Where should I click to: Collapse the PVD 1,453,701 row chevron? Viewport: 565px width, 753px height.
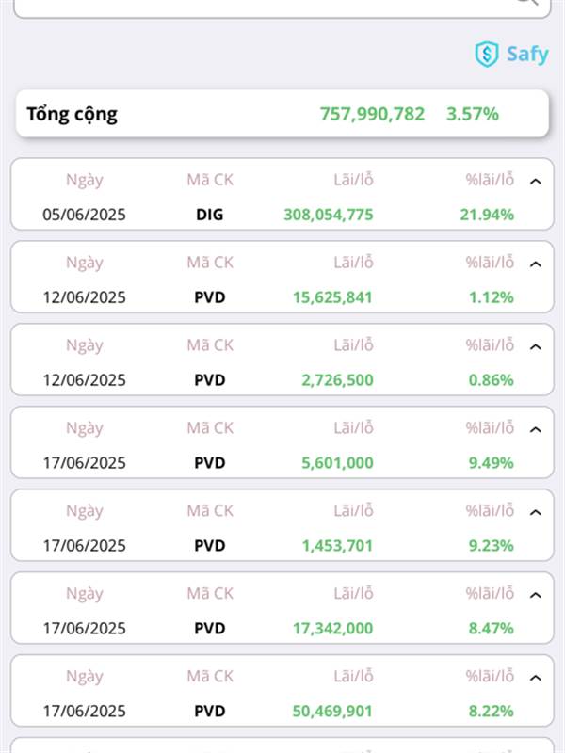535,512
